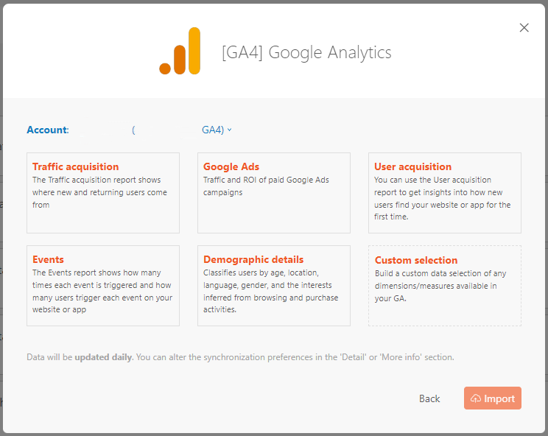Select the User acquisition report card
The image size is (548, 436).
[x=444, y=193]
